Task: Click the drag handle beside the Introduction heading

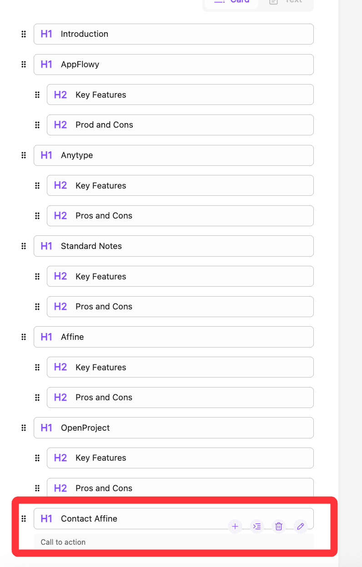Action: (24, 34)
